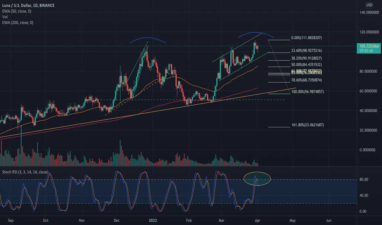Viewport: 382px width, 225px height.
Task: Click the Feb label on time axis
Action: (x=189, y=220)
